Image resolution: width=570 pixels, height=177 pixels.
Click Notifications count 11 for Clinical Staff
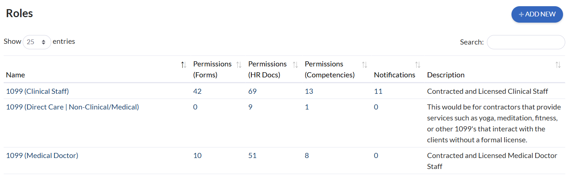(x=378, y=91)
